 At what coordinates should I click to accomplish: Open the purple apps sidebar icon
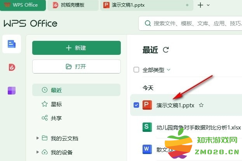[12, 91]
